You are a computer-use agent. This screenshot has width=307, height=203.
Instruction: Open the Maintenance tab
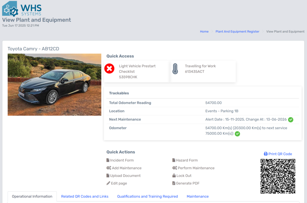[198, 196]
